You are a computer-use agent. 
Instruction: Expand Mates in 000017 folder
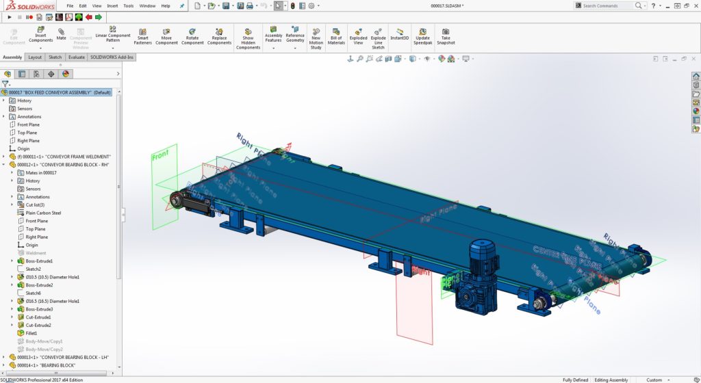click(12, 173)
